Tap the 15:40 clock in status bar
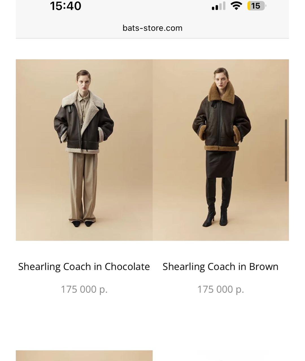 click(x=66, y=6)
